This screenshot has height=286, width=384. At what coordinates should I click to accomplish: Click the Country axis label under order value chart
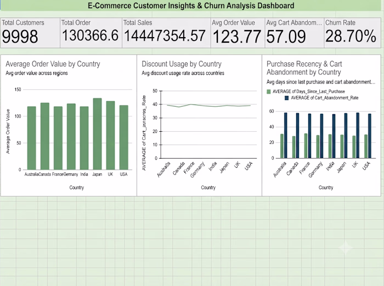click(76, 188)
